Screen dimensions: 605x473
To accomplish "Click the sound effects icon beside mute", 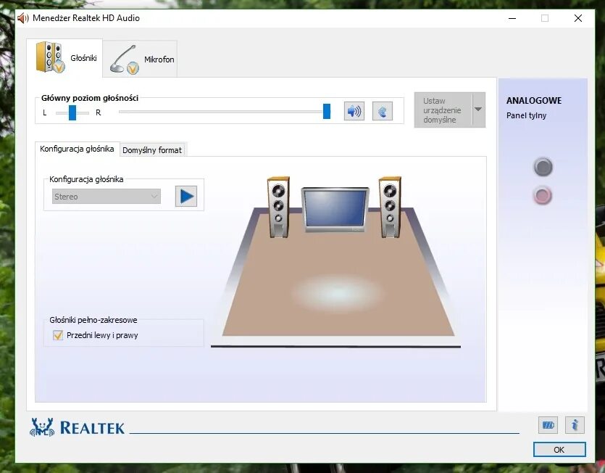I will (x=383, y=111).
